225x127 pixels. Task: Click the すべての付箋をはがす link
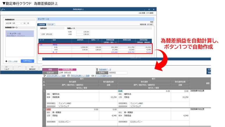(103, 76)
